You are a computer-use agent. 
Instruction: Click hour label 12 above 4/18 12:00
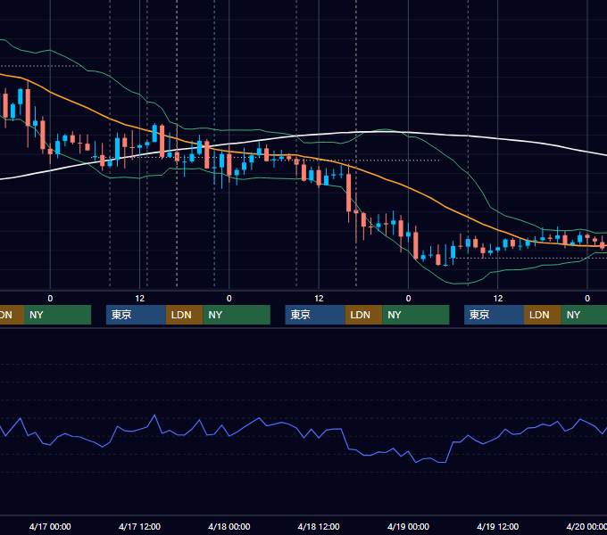319,299
